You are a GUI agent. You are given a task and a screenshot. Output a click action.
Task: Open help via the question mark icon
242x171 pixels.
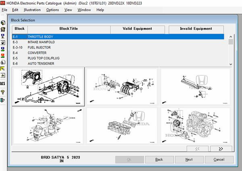tap(3, 92)
